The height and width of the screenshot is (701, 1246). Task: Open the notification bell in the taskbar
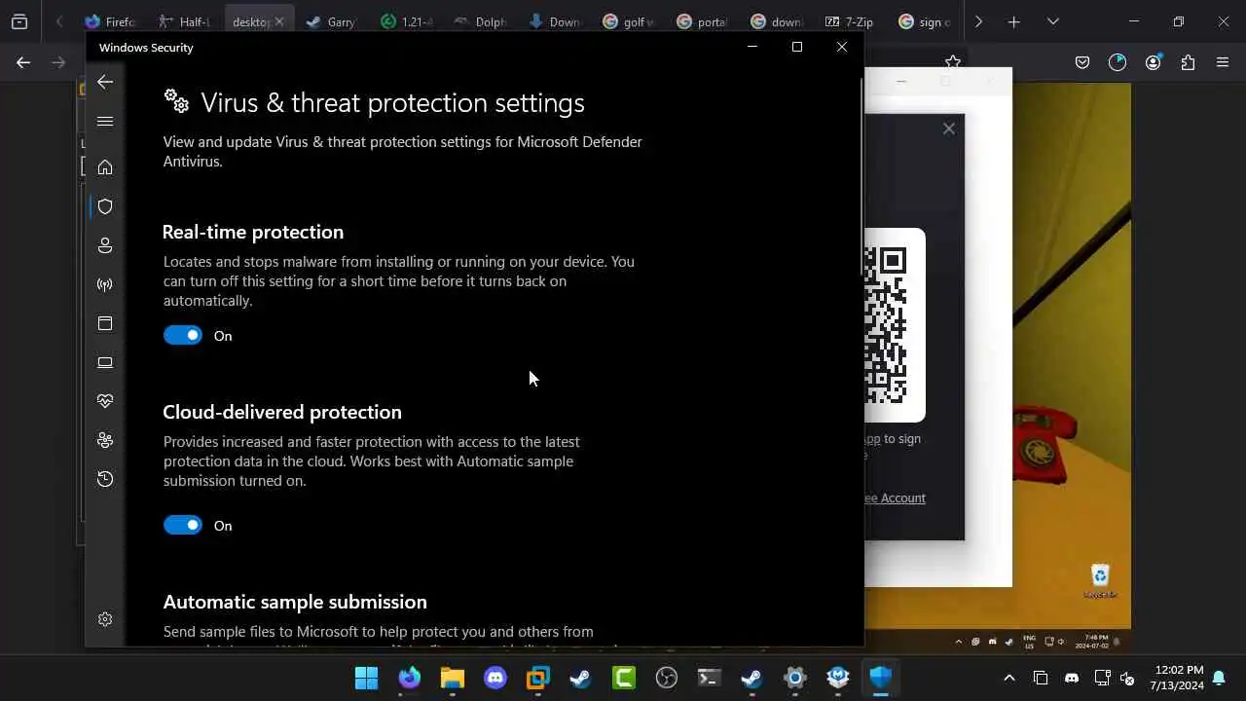coord(1219,678)
